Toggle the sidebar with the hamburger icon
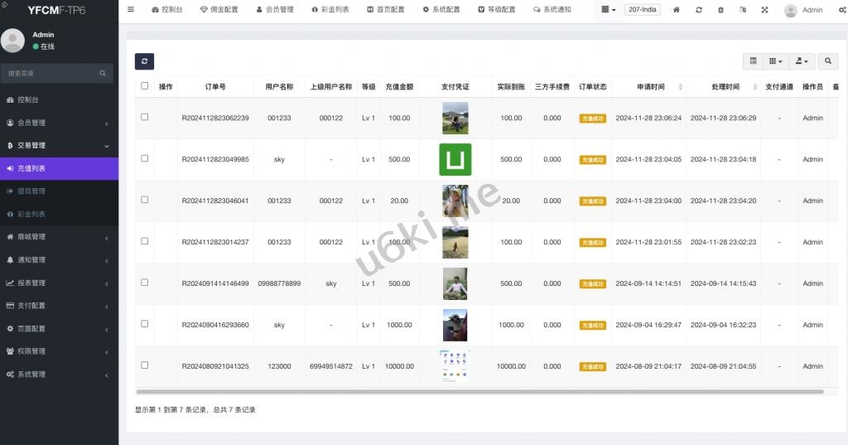Image resolution: width=848 pixels, height=445 pixels. tap(131, 10)
